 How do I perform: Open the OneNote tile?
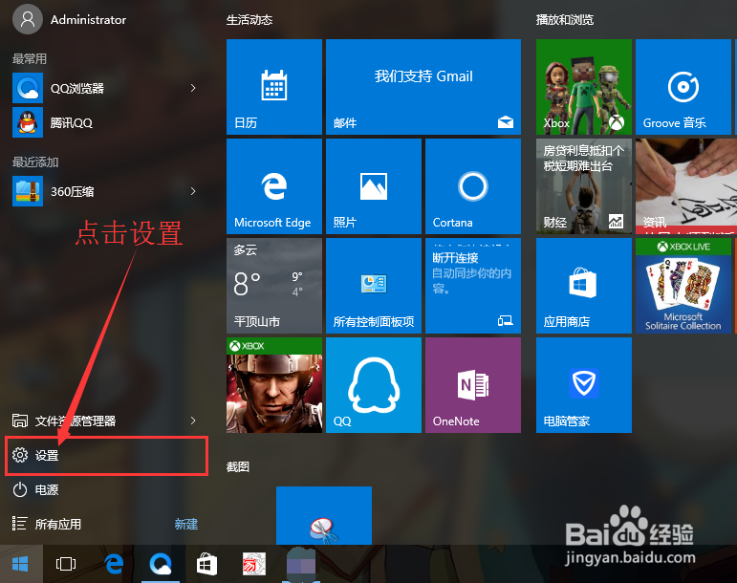[x=473, y=385]
